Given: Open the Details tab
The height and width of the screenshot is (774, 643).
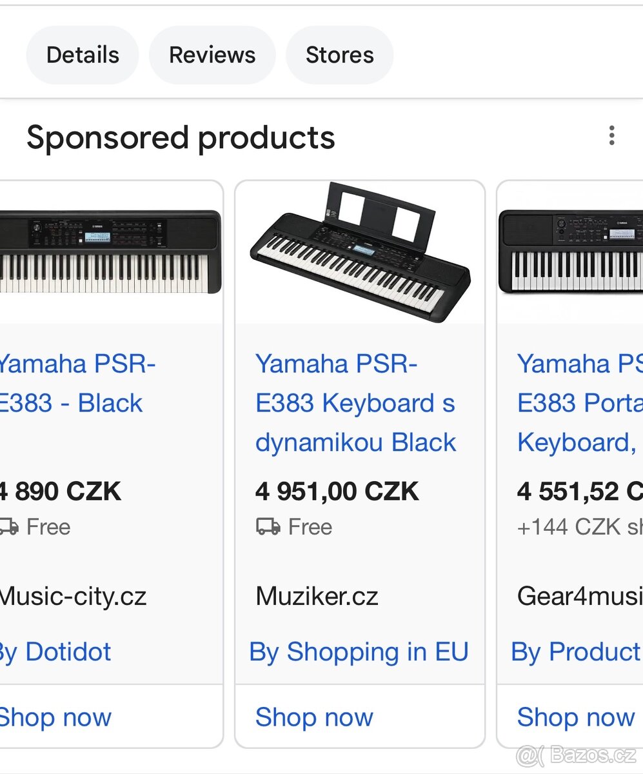Looking at the screenshot, I should click(x=82, y=55).
